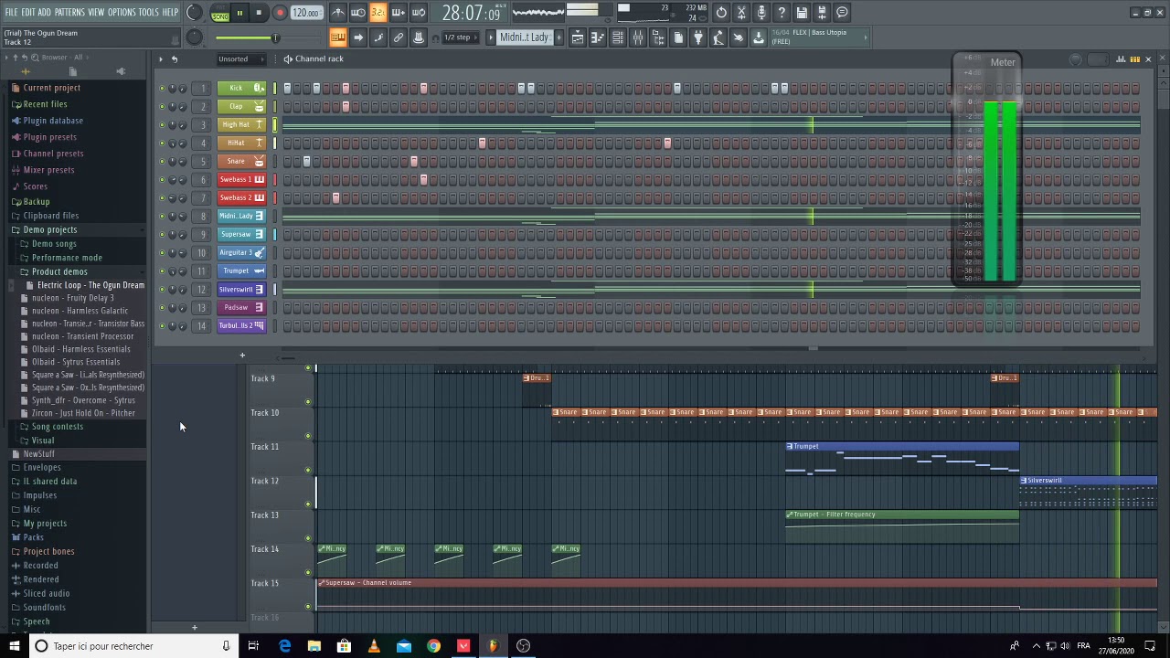The width and height of the screenshot is (1170, 658).
Task: Click the typing keyboard to piano icon
Action: click(338, 37)
